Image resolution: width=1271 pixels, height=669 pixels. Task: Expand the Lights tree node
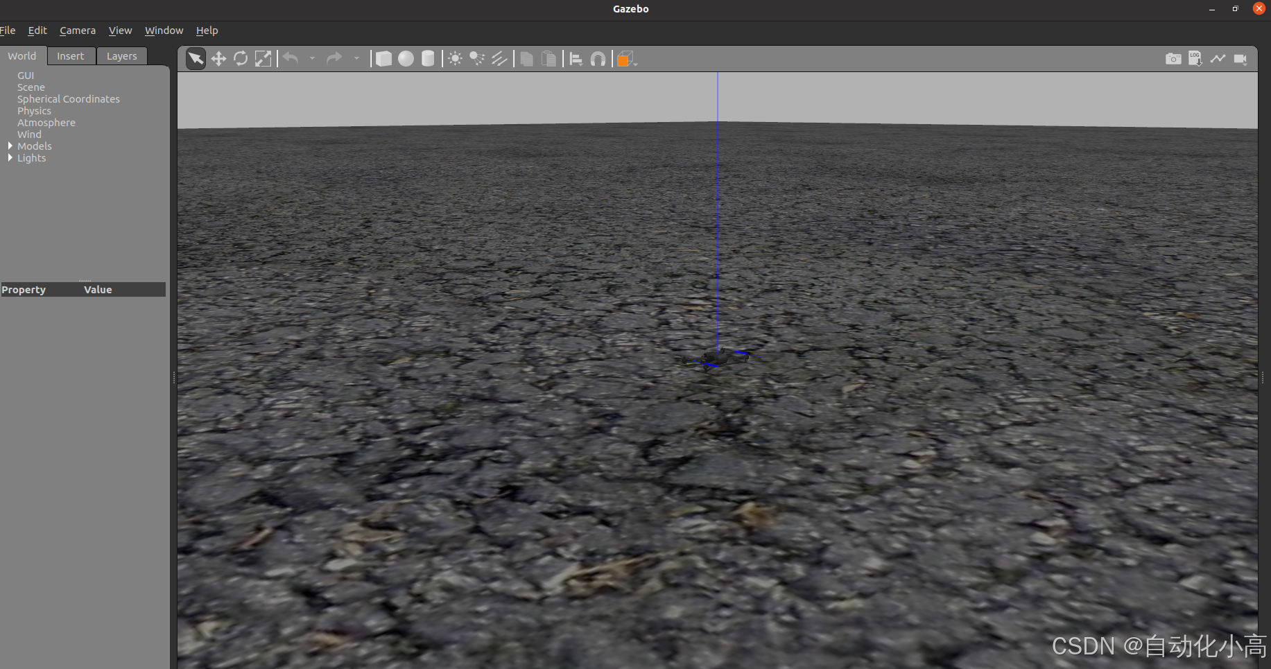point(10,157)
